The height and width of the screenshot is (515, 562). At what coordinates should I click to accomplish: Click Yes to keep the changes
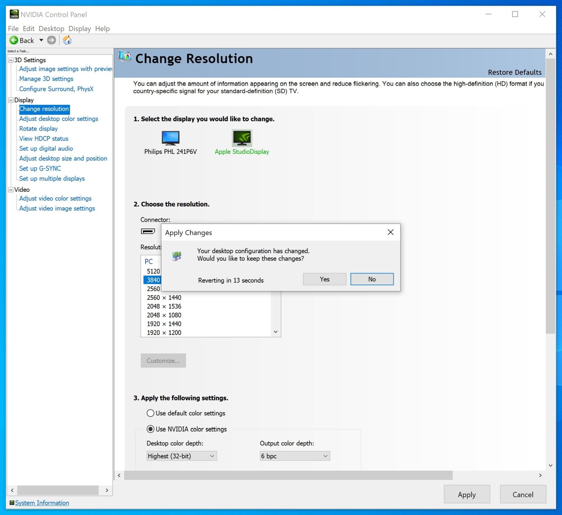[325, 279]
